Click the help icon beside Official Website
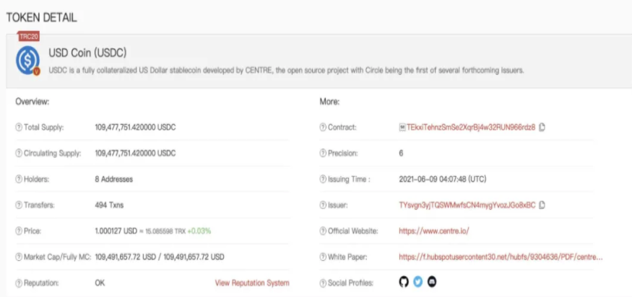Viewport: 632px width, 297px height. click(x=323, y=231)
